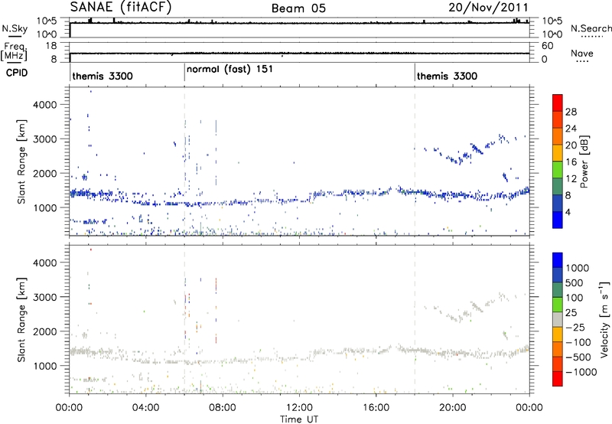Click the Beam 05 label
The height and width of the screenshot is (424, 612).
click(298, 8)
